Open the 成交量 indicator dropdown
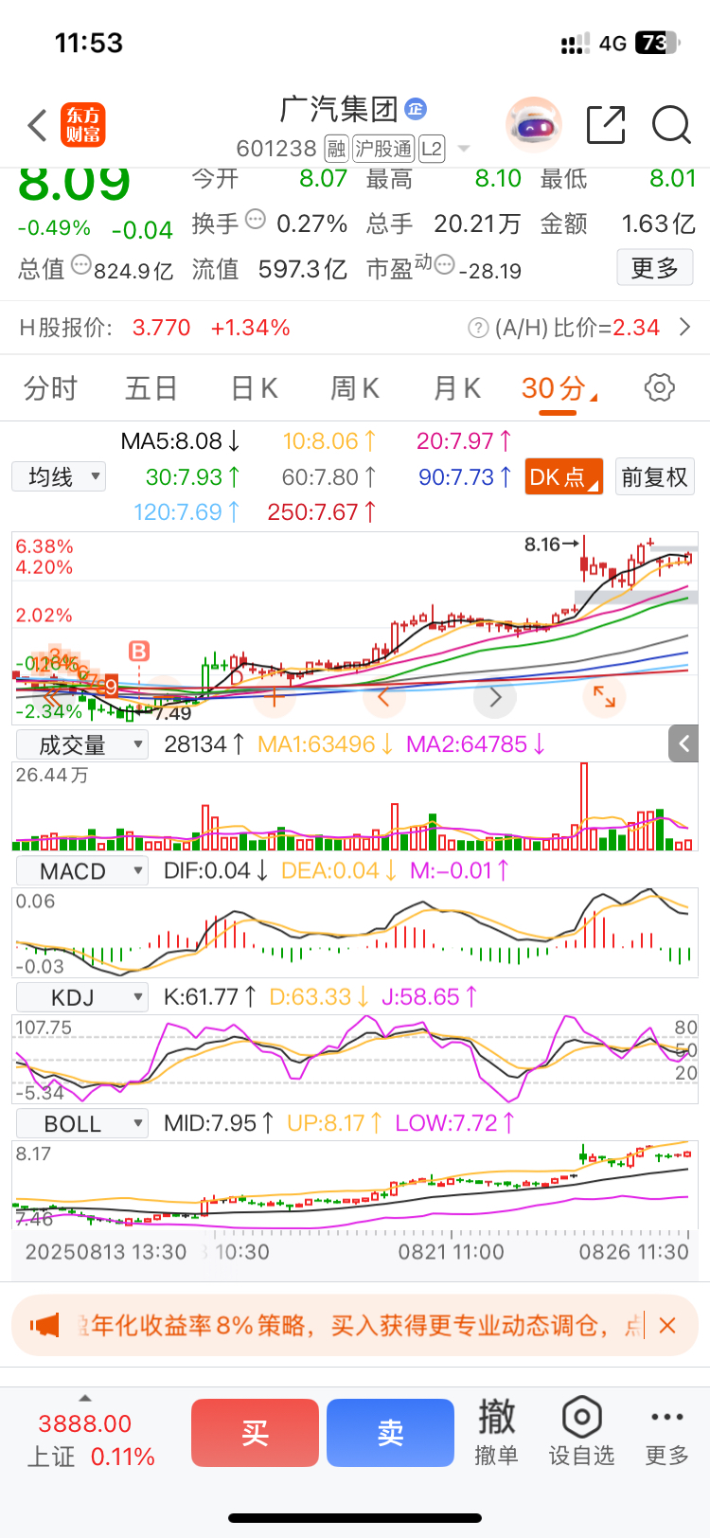Image resolution: width=710 pixels, height=1538 pixels. point(82,744)
